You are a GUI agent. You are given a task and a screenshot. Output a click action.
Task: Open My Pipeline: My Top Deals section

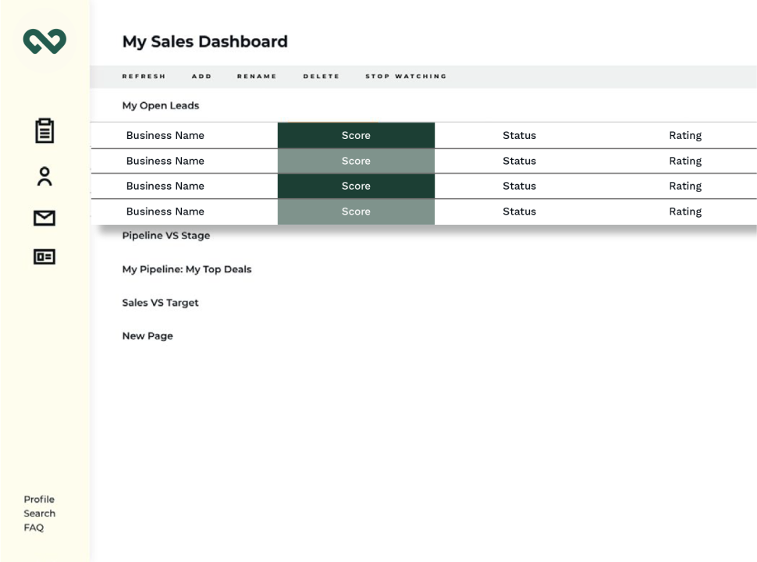click(x=187, y=269)
